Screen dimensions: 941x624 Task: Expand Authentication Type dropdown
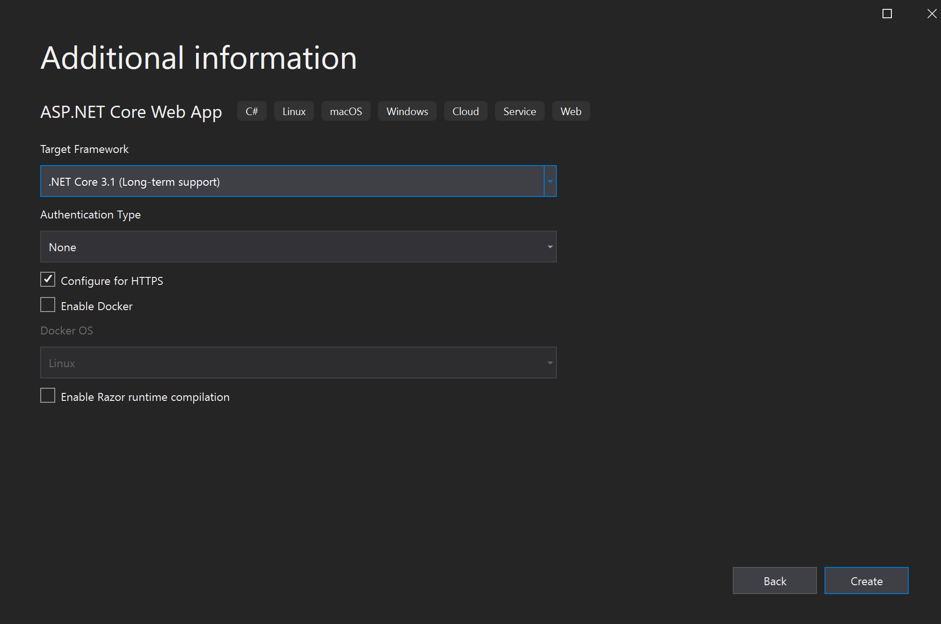click(x=550, y=247)
